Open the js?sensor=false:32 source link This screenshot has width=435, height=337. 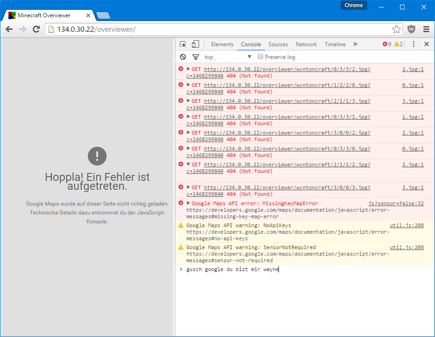[396, 203]
